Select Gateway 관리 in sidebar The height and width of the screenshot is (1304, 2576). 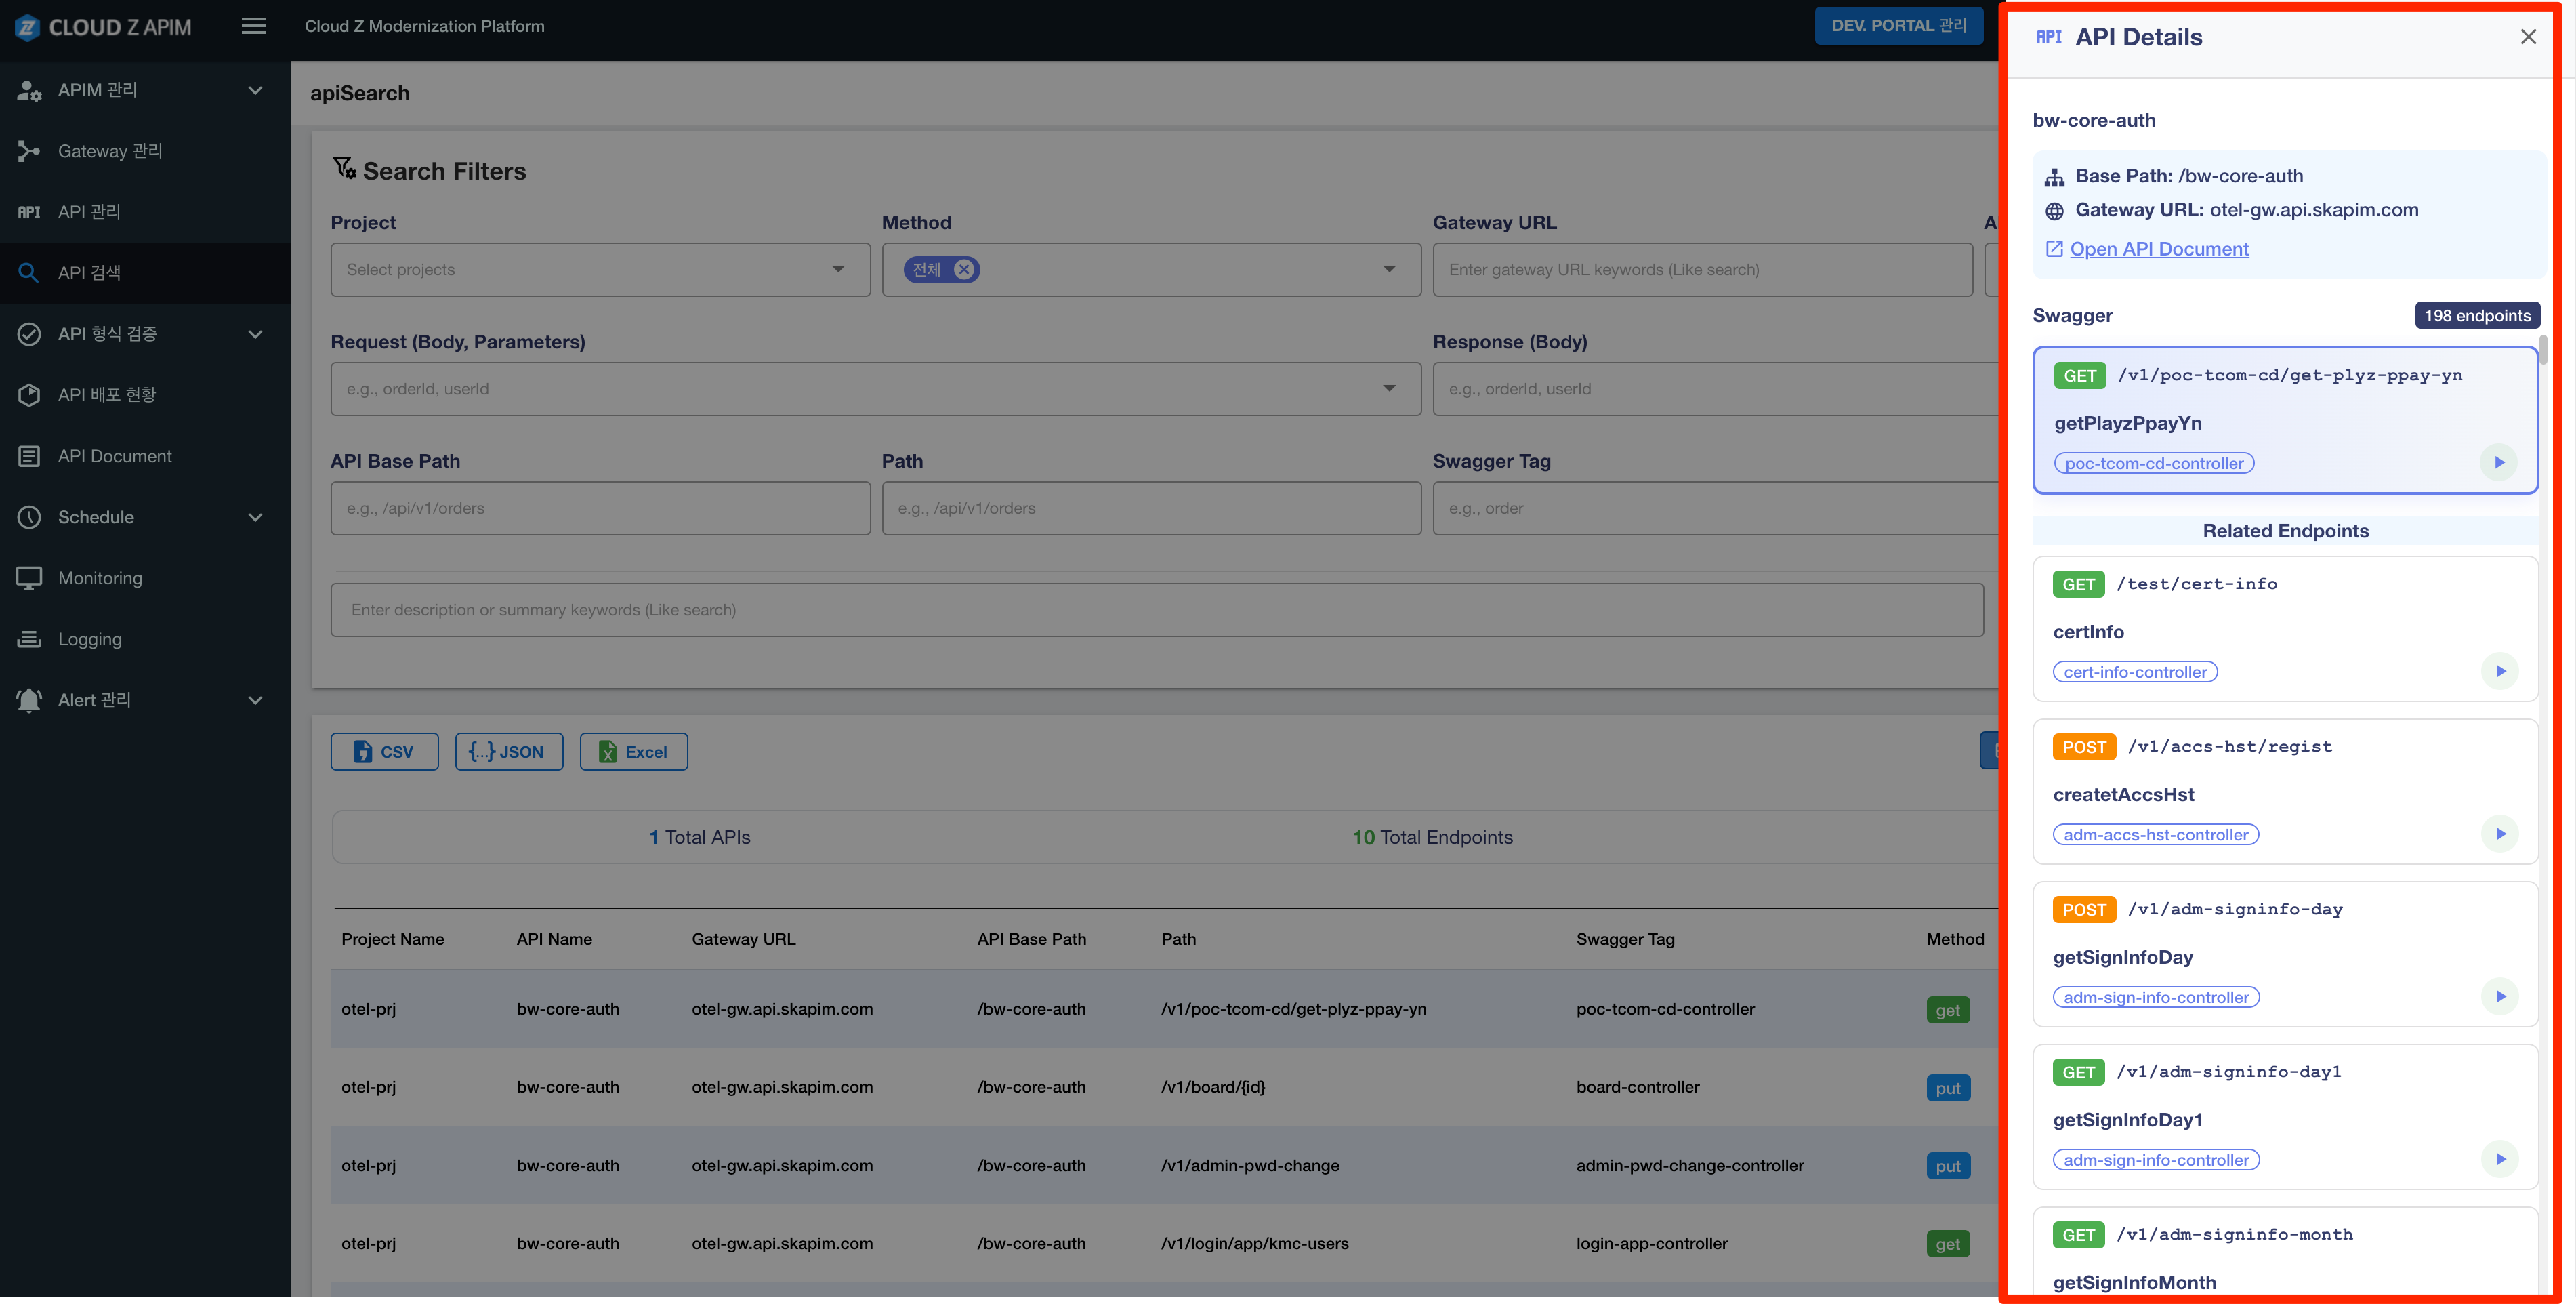coord(110,151)
